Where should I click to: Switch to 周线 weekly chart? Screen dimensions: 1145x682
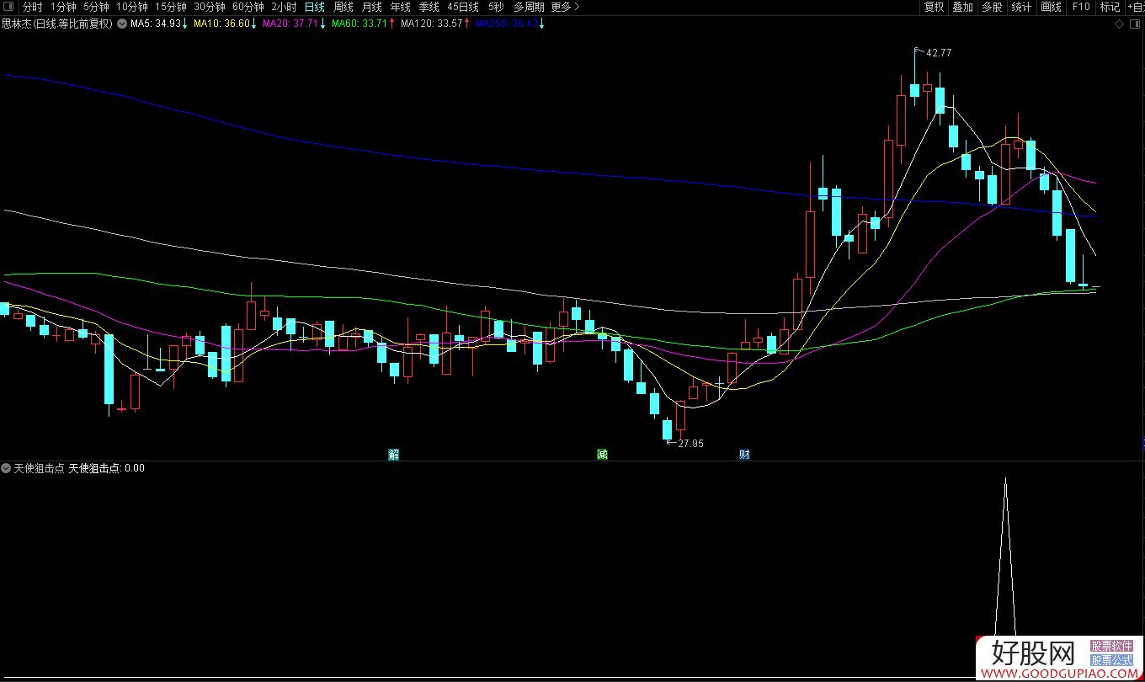point(343,7)
